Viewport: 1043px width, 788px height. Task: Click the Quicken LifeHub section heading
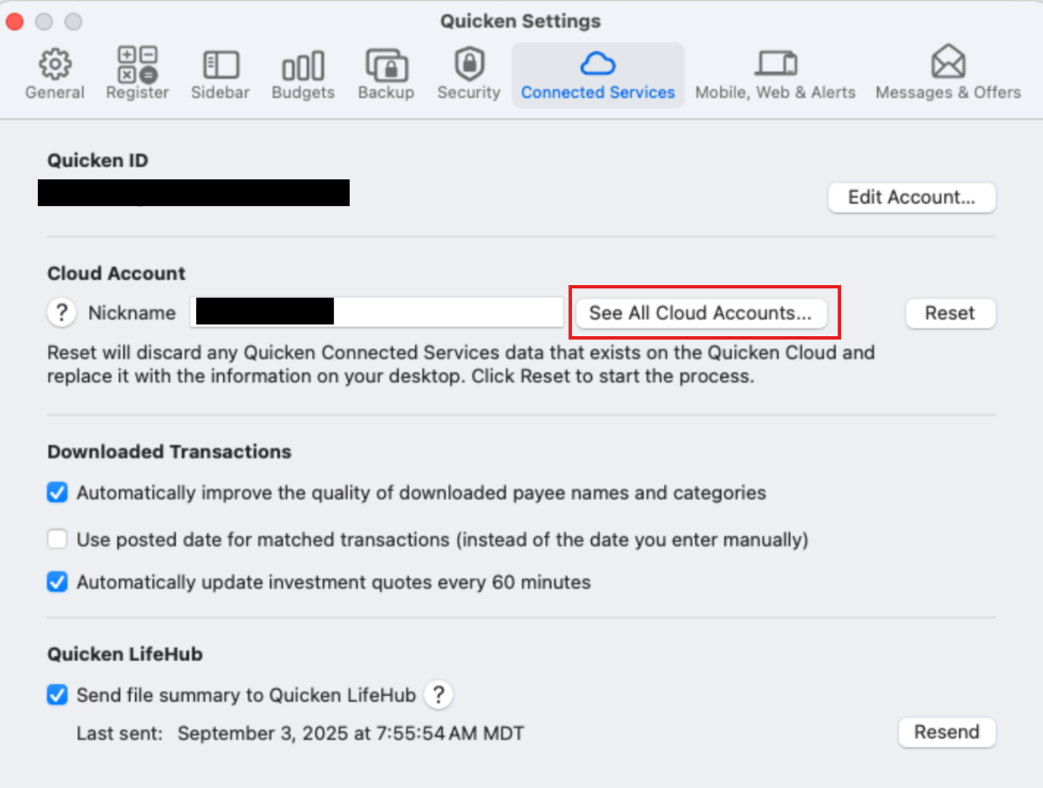coord(125,654)
